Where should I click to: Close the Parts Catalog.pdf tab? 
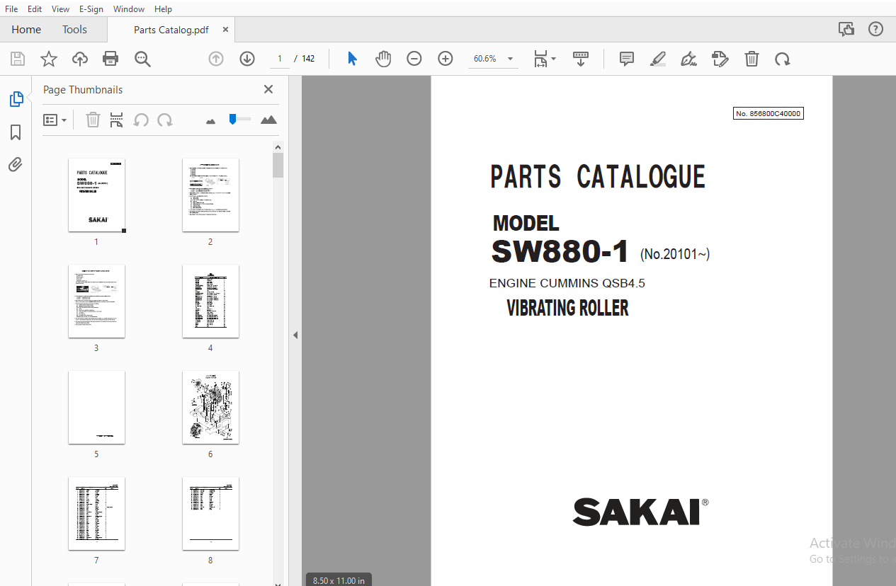coord(225,30)
